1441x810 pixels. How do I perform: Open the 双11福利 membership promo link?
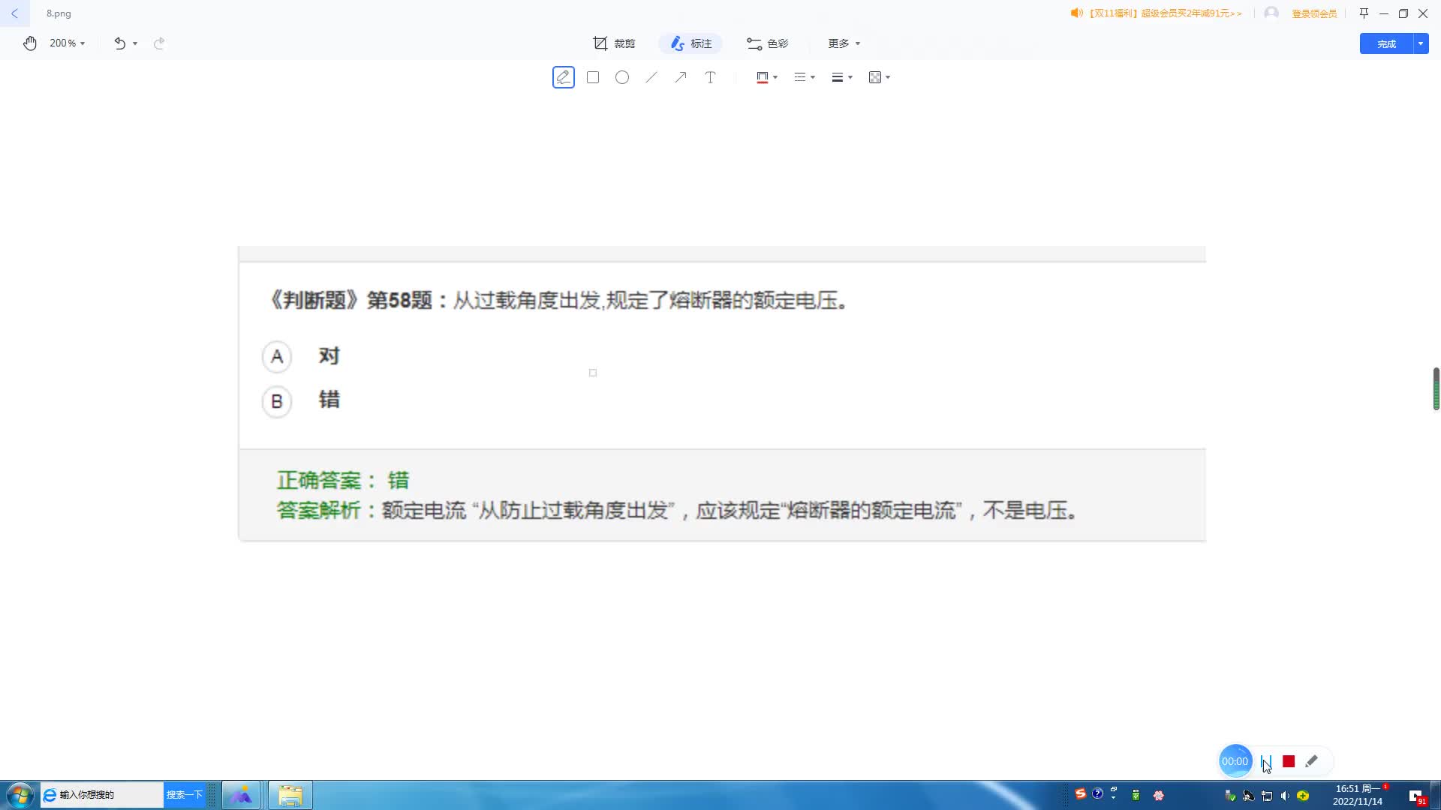1157,13
